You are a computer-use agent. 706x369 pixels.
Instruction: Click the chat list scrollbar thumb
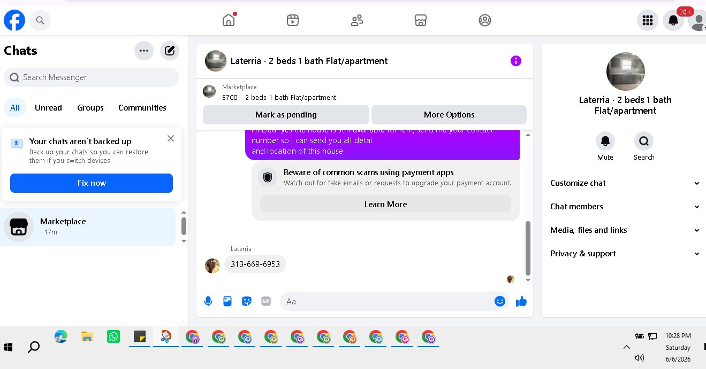tap(184, 226)
